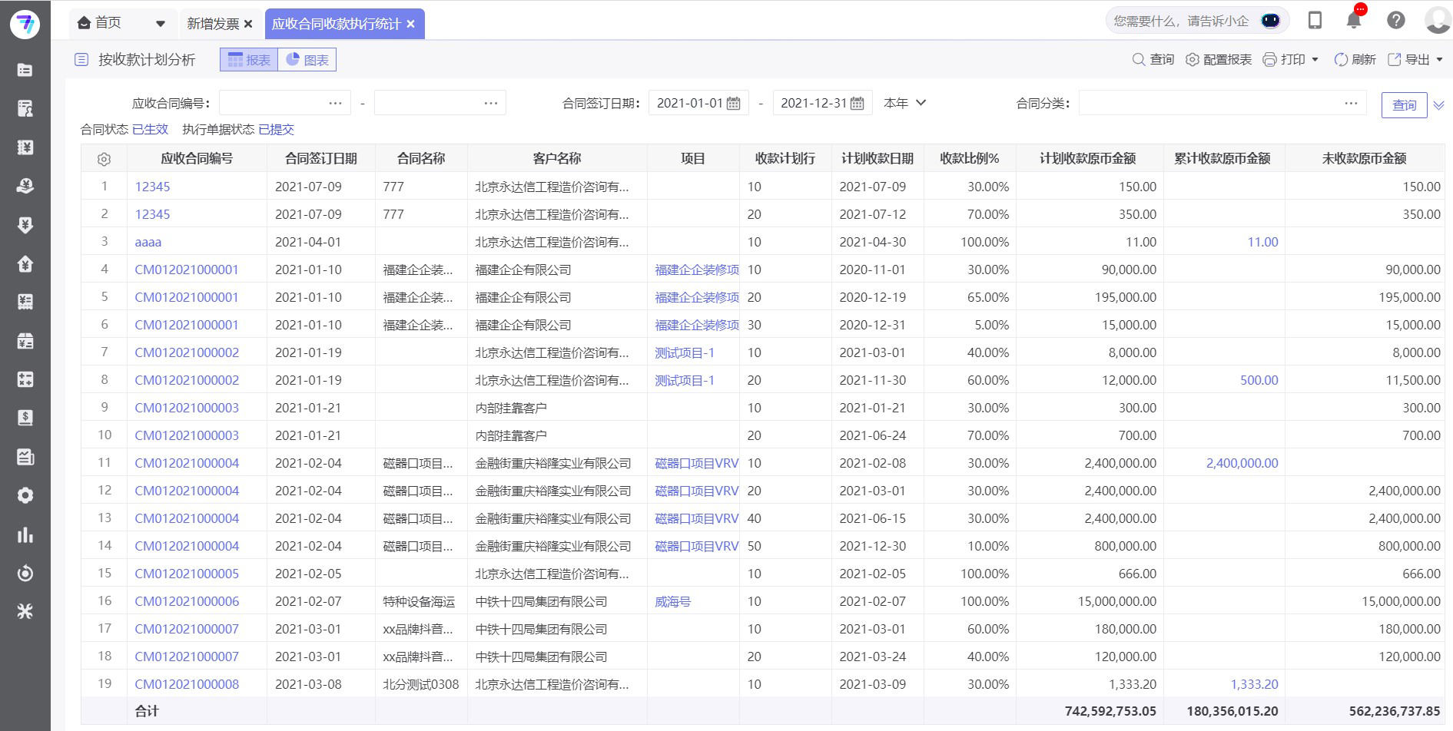The width and height of the screenshot is (1453, 731).
Task: Click the 打印 printer icon
Action: point(1272,58)
